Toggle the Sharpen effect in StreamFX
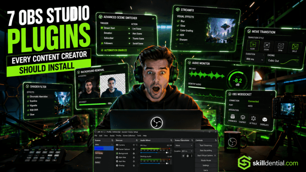This screenshot has height=172, width=306. pos(177,39)
